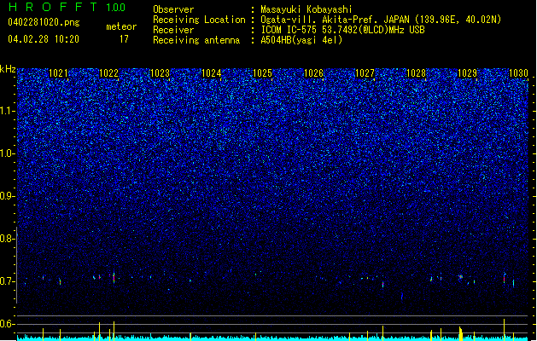
Task: Click the 0.7 frequency axis label
Action: (x=6, y=281)
